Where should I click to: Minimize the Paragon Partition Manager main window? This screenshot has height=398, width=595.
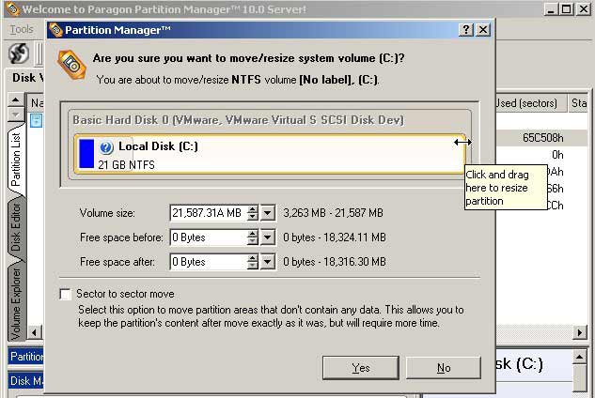click(x=551, y=9)
